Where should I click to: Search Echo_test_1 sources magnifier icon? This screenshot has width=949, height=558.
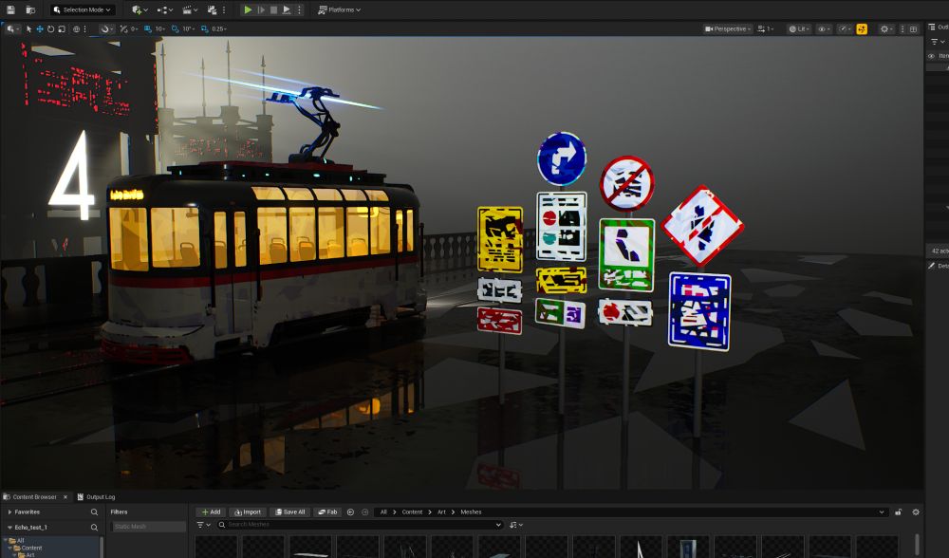(x=94, y=527)
